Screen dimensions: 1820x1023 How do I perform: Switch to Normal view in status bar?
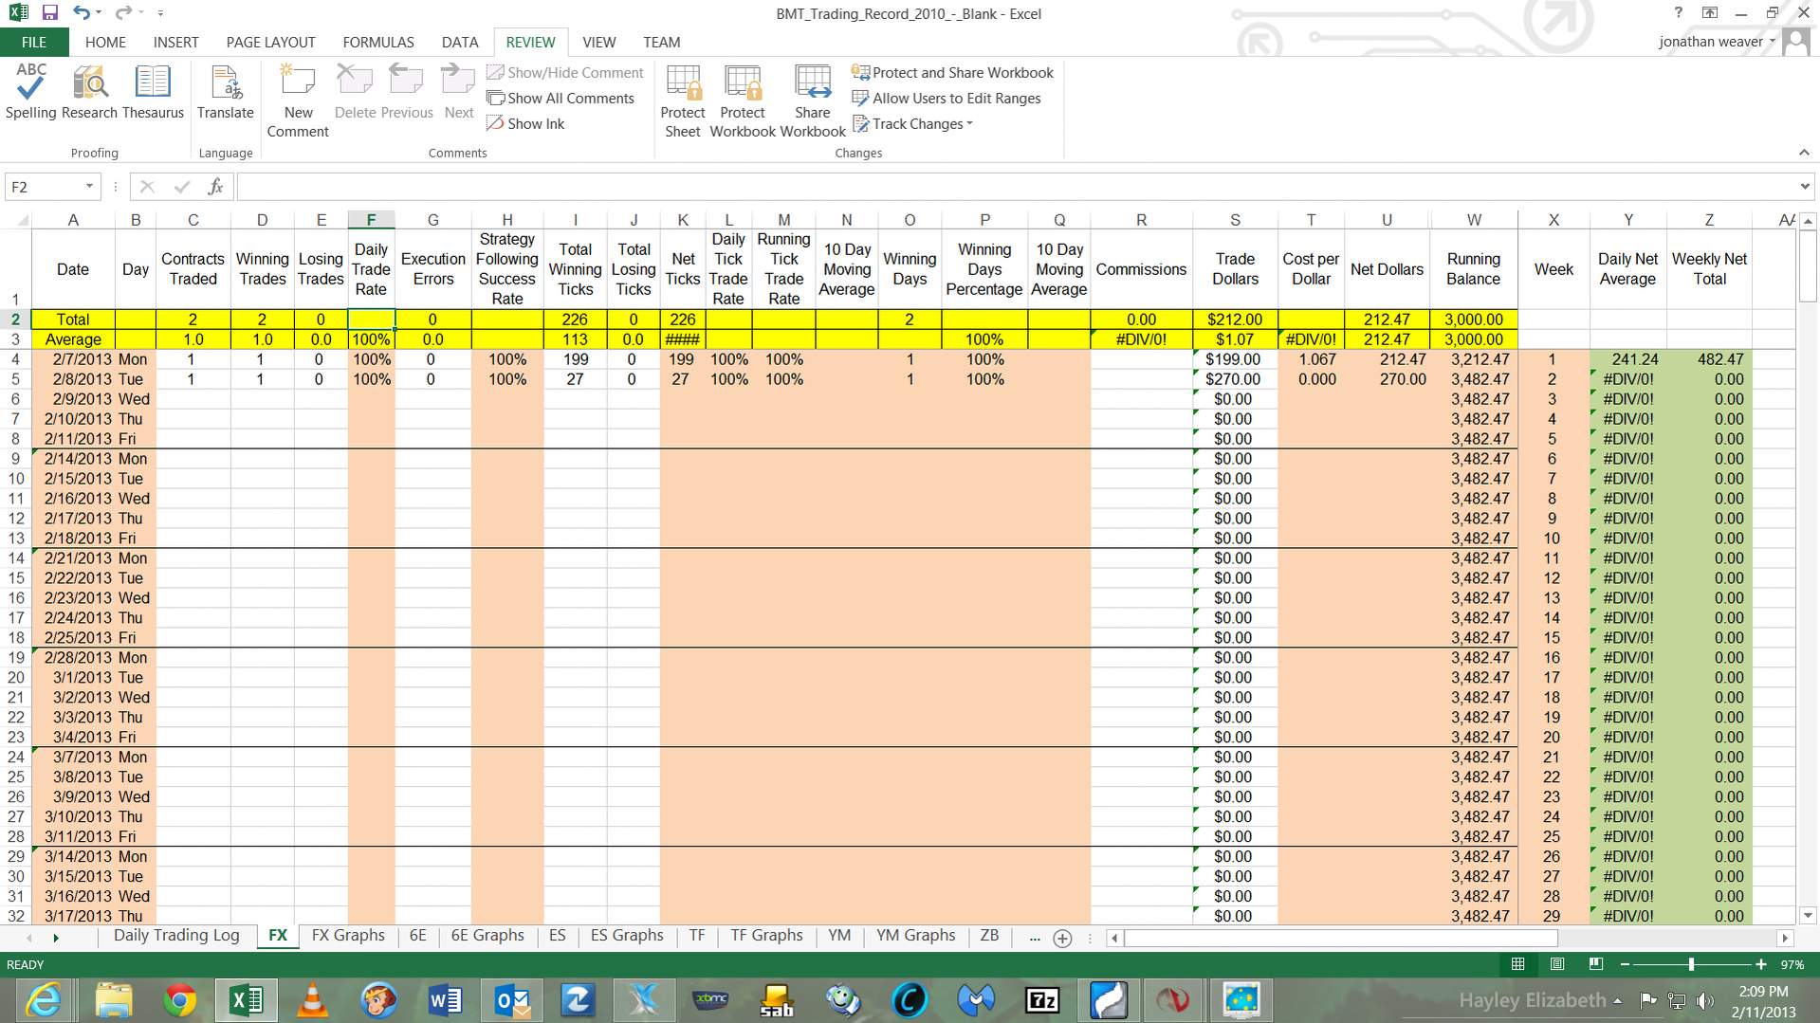pyautogui.click(x=1517, y=964)
